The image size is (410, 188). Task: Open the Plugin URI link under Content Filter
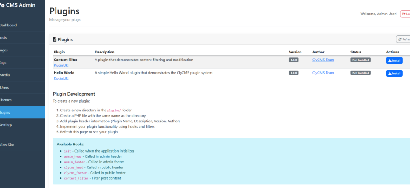click(x=61, y=65)
